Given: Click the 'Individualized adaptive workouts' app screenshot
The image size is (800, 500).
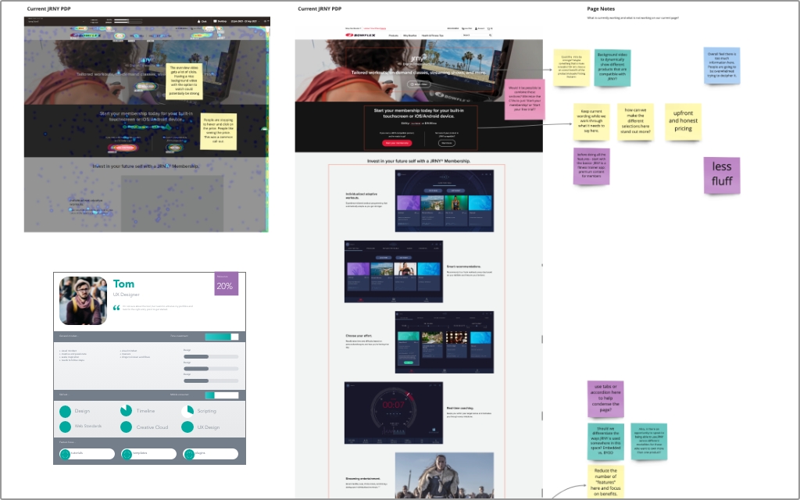Looking at the screenshot, I should click(445, 201).
